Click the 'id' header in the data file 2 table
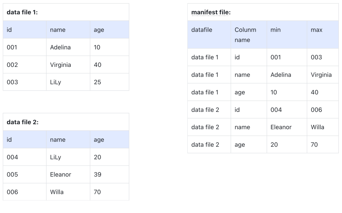342x213 pixels. coord(9,139)
